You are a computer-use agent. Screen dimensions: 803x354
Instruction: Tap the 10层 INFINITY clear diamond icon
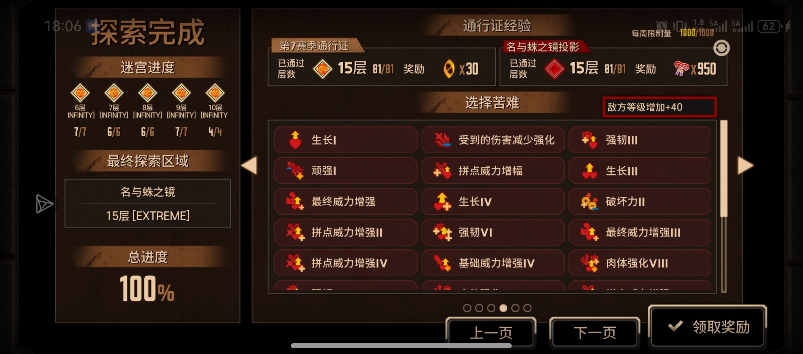(215, 93)
